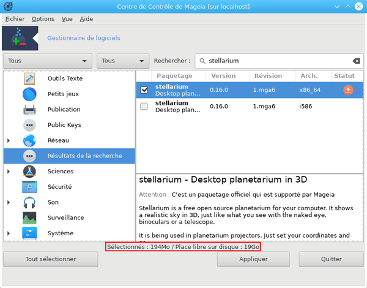The height and width of the screenshot is (288, 367).
Task: Select the Public Keys category
Action: click(x=64, y=125)
